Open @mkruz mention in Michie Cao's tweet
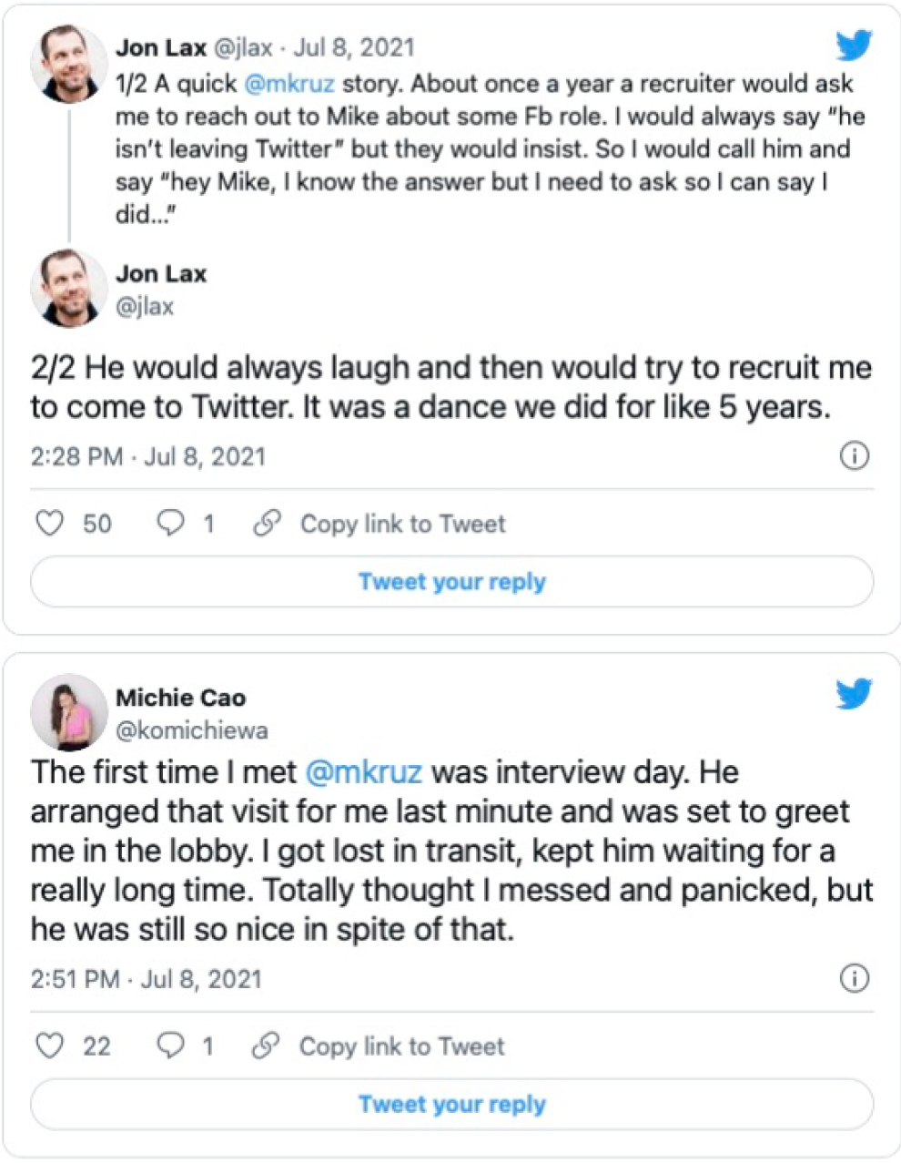 [x=364, y=772]
